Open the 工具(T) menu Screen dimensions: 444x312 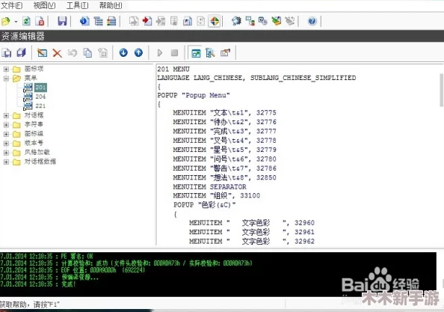click(x=77, y=5)
